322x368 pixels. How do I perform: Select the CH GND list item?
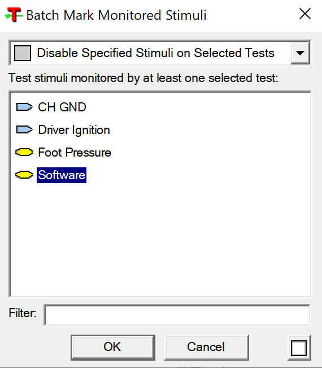[x=62, y=107]
